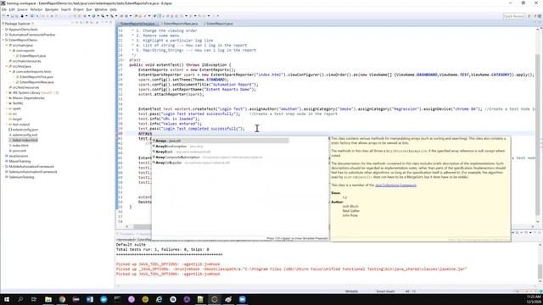
Task: Collapse the ExtentReportDemo project node
Action: 3,40
